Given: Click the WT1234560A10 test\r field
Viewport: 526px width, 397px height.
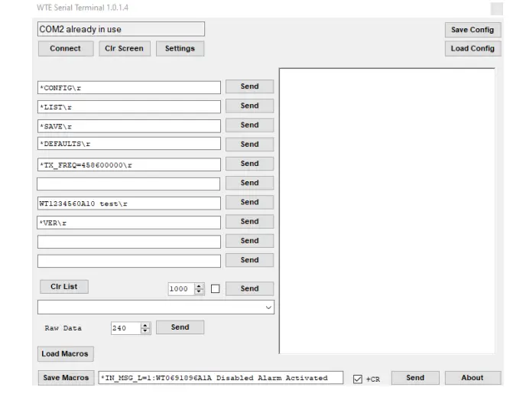Looking at the screenshot, I should tap(129, 203).
